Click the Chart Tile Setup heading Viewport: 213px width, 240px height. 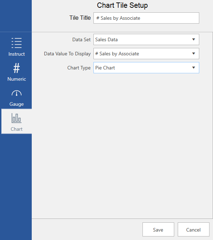[122, 5]
